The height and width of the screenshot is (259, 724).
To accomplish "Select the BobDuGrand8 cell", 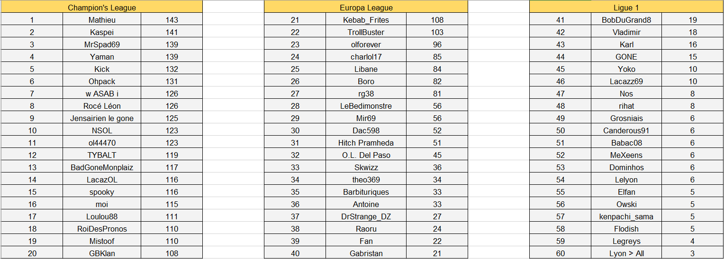I will tap(626, 20).
